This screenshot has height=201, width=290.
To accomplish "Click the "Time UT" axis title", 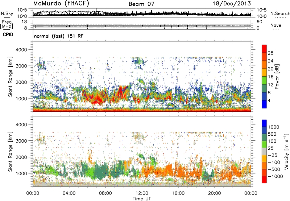I will (x=142, y=199).
